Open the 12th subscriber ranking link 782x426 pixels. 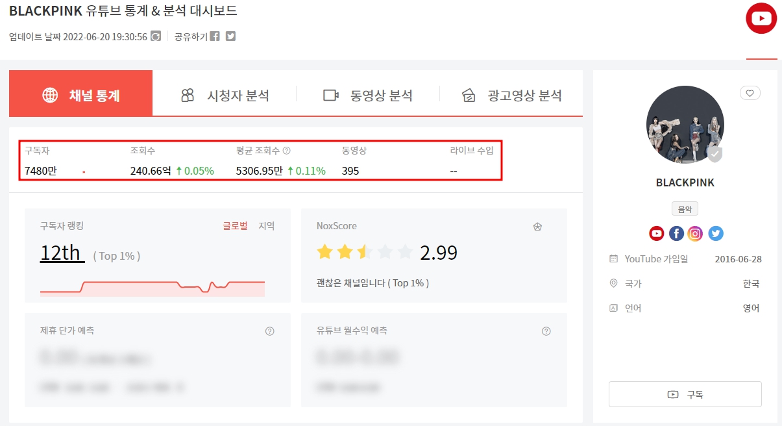coord(62,253)
